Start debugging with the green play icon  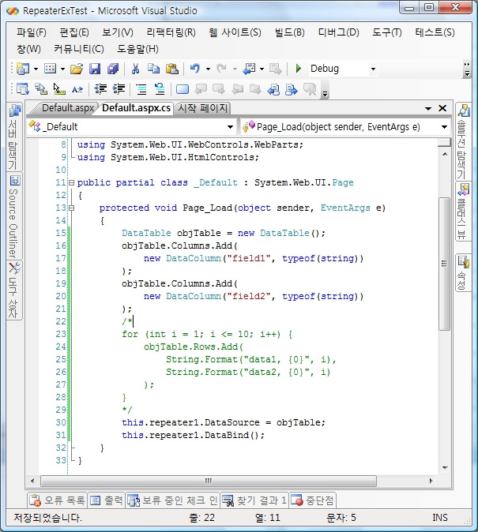pos(299,69)
